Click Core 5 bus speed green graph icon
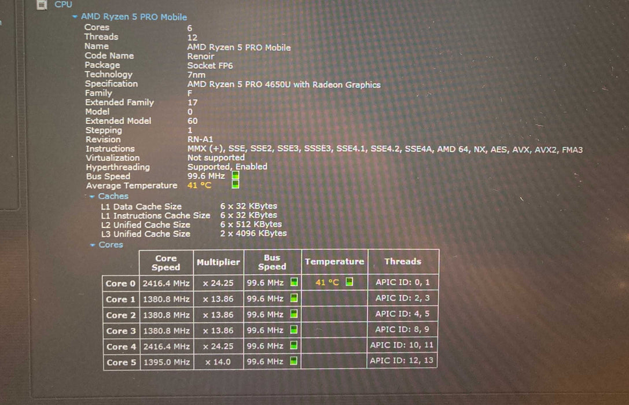This screenshot has width=629, height=405. (293, 361)
